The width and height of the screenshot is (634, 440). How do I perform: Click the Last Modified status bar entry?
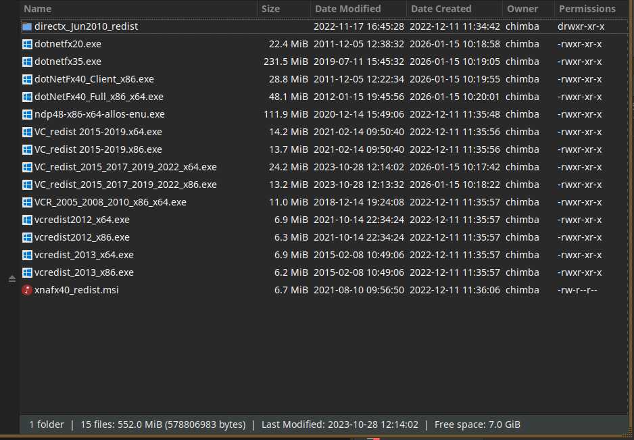point(339,424)
